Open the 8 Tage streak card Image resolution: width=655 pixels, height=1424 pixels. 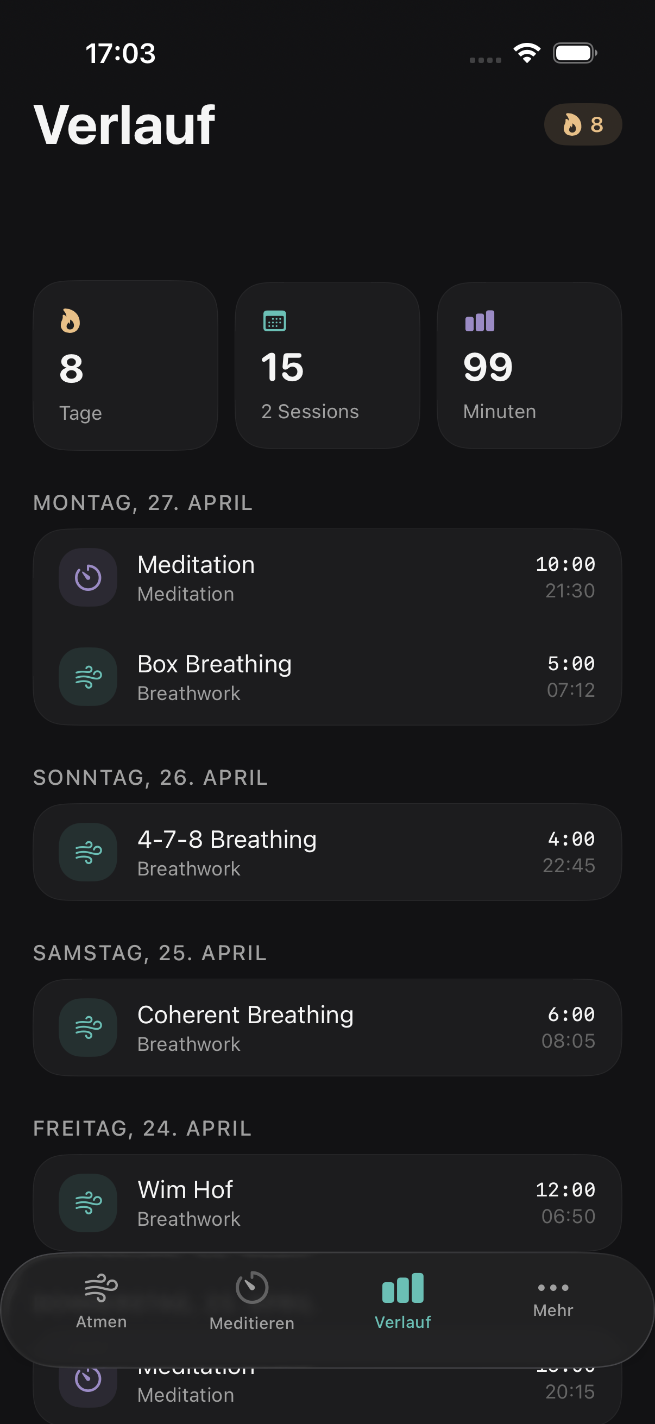[125, 366]
